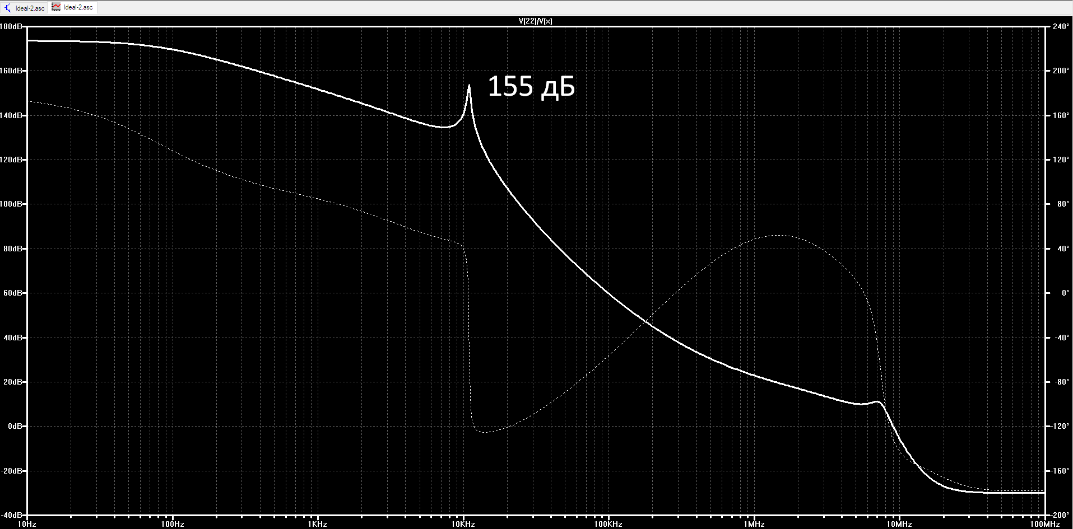1073x529 pixels.
Task: Select the Ideal-2.asc waveform plot tab
Action: point(73,7)
